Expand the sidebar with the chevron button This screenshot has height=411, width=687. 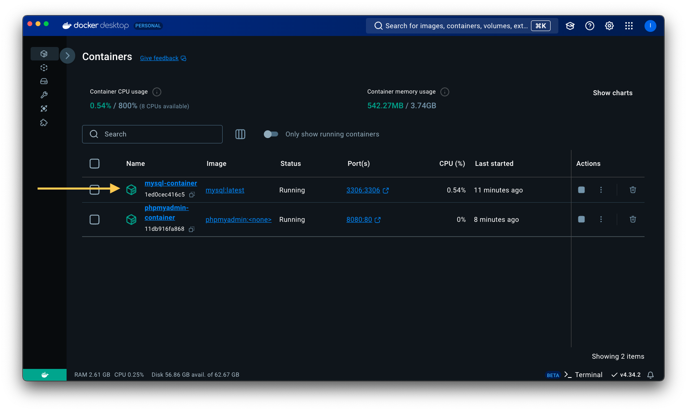pos(67,56)
